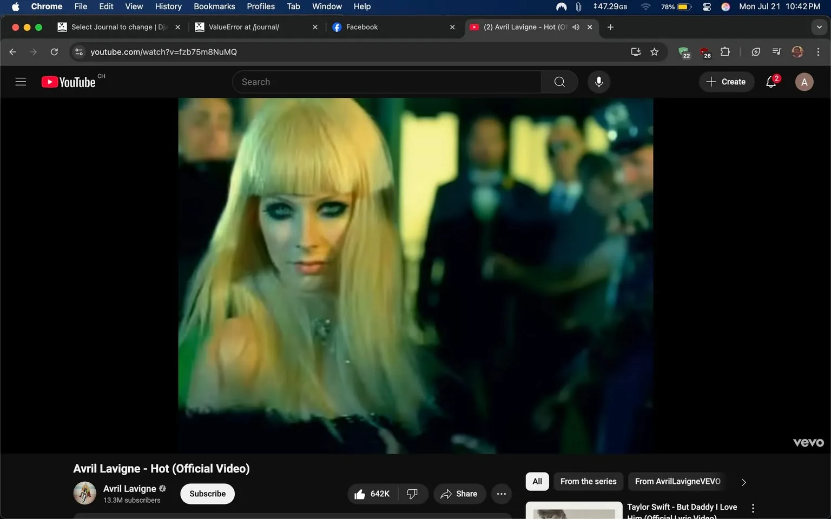Open YouTube search by voice

(598, 82)
